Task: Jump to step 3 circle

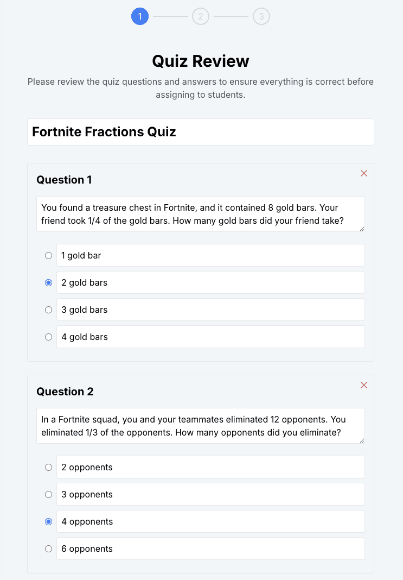Action: (x=261, y=16)
